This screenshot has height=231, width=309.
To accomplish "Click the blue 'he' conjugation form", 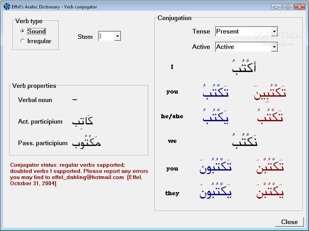I will pyautogui.click(x=216, y=117).
